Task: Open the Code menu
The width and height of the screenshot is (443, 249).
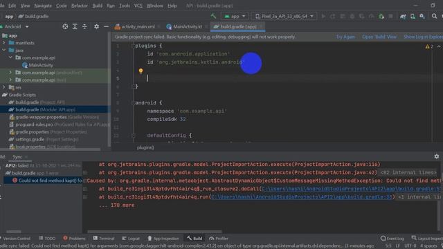Action: click(62, 6)
